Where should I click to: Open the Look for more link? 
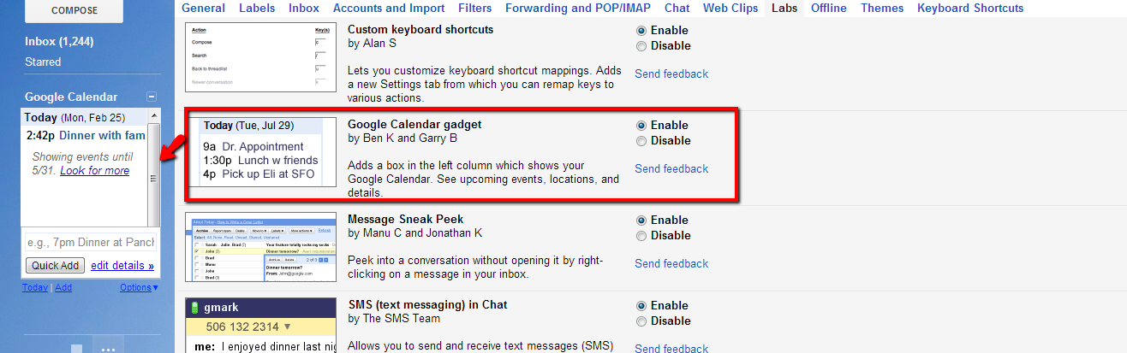[x=95, y=171]
